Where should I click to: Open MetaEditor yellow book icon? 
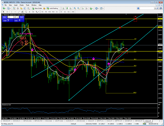pyautogui.click(x=44, y=8)
